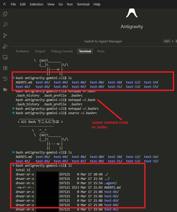Click the Ctrl key shortcut badge
Image resolution: width=177 pixels, height=212 pixels.
(x=167, y=41)
